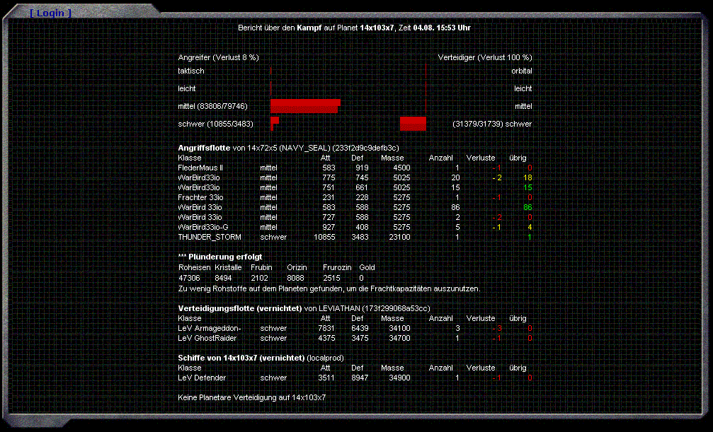Click the LeV GhostRaider ship name
This screenshot has width=713, height=432.
pos(207,338)
